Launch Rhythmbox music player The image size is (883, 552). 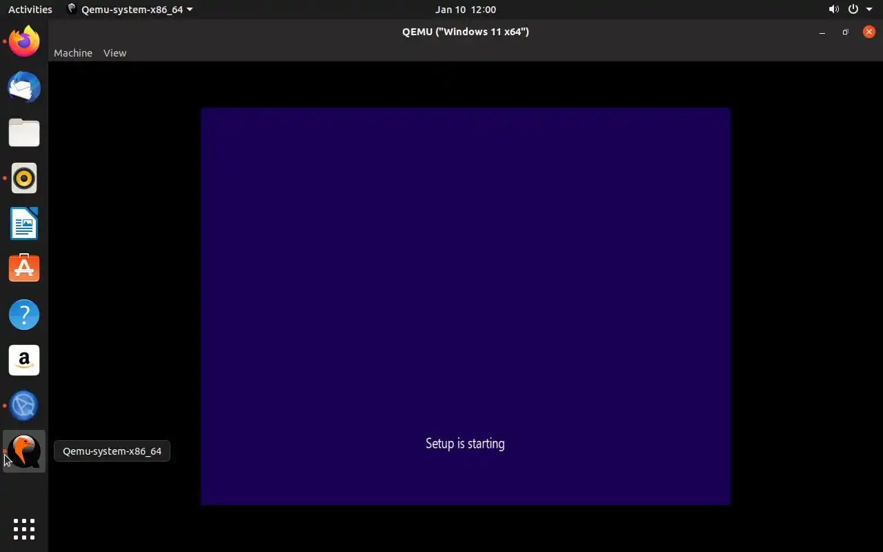(x=24, y=179)
